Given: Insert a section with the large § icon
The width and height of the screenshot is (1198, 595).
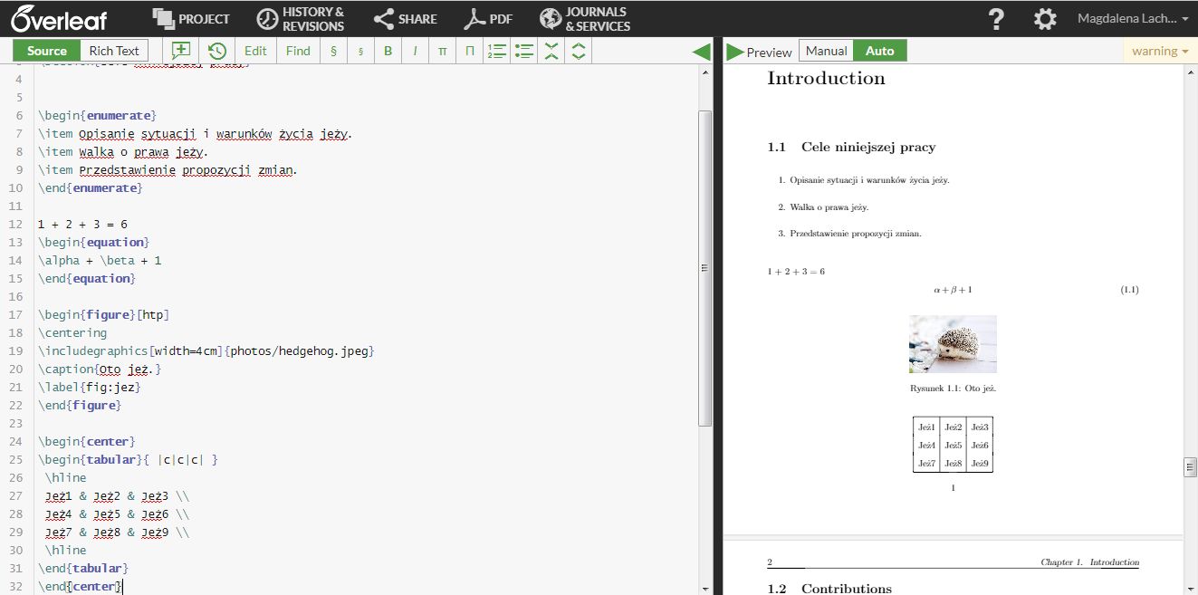Looking at the screenshot, I should pyautogui.click(x=333, y=51).
